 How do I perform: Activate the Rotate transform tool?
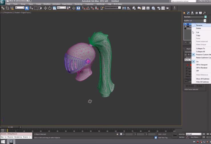click(x=50, y=8)
